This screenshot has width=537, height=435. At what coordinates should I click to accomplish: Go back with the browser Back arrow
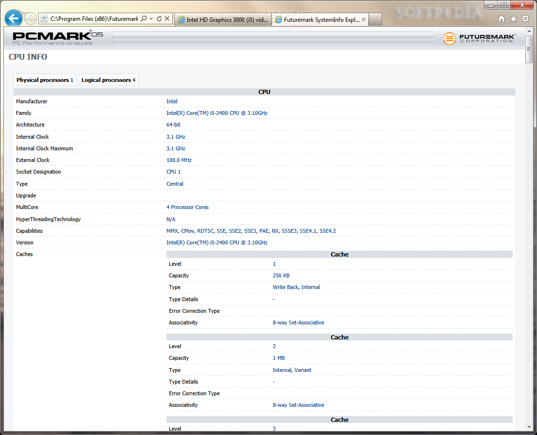point(14,18)
